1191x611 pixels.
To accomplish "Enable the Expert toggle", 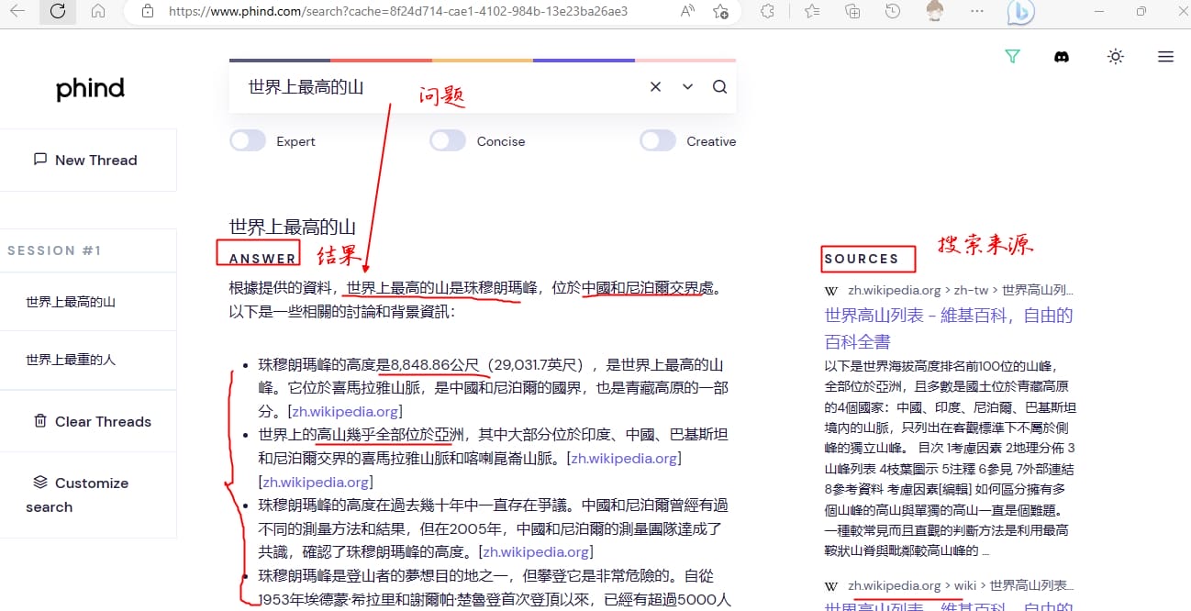I will point(248,141).
